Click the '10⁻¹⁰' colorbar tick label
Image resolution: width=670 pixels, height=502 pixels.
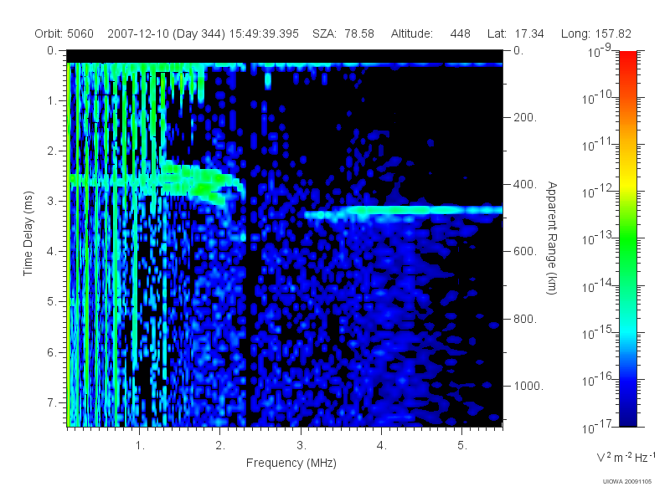pyautogui.click(x=599, y=98)
